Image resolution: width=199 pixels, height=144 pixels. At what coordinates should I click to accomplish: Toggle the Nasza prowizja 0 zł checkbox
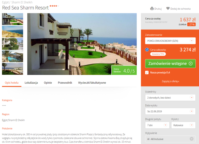click(x=147, y=73)
